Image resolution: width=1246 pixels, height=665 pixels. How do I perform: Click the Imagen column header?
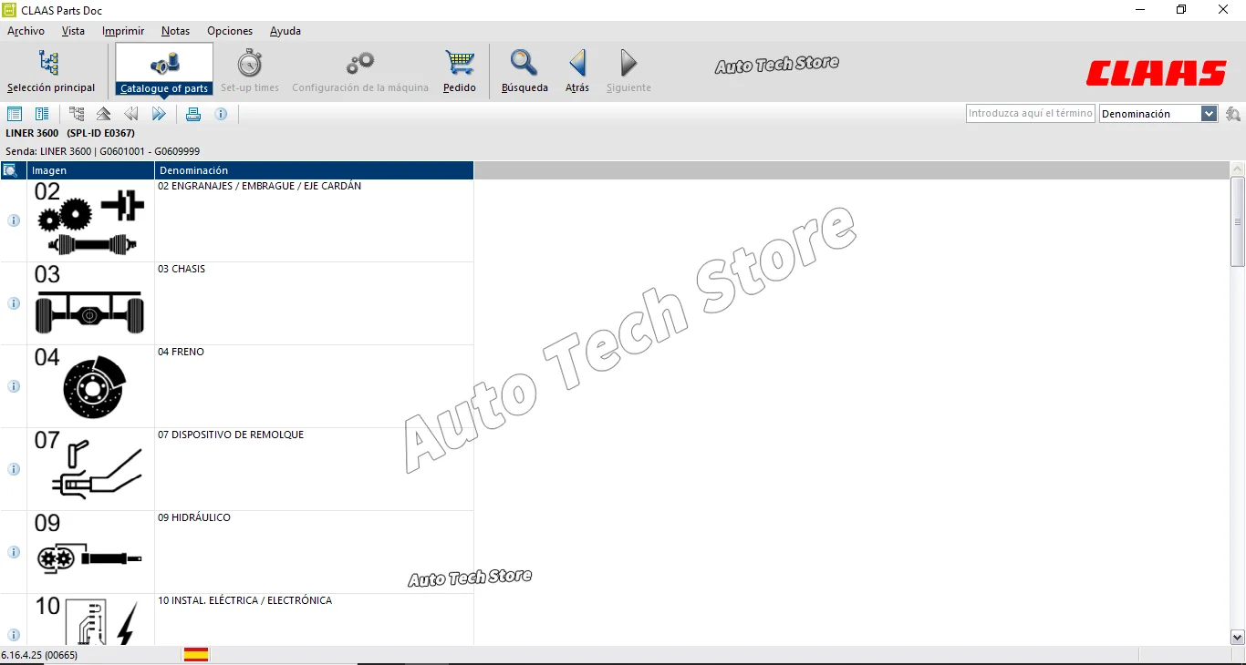point(90,170)
